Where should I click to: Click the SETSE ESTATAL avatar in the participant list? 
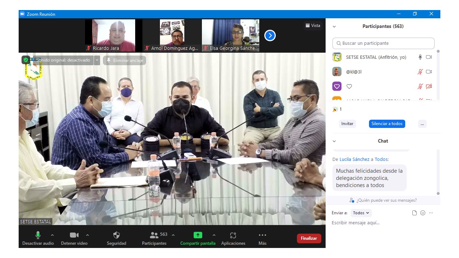tap(337, 57)
